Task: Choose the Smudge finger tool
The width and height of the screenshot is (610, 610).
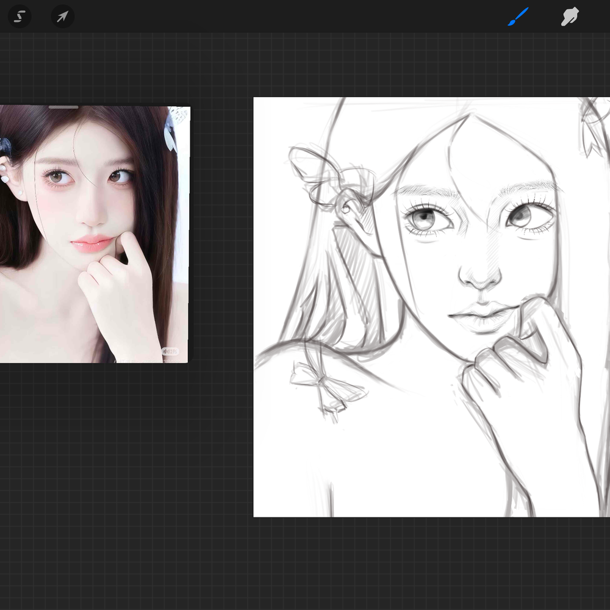Action: click(x=570, y=16)
